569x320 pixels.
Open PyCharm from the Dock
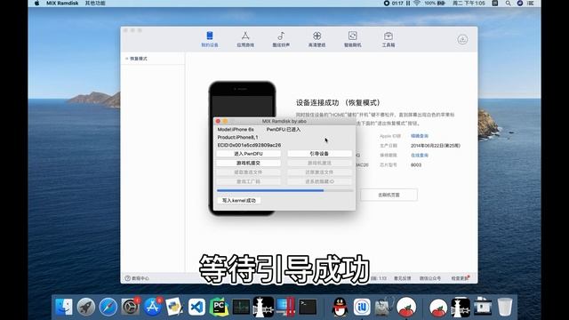pyautogui.click(x=219, y=307)
